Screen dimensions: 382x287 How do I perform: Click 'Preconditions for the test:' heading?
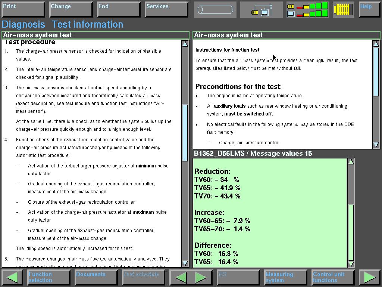[238, 87]
